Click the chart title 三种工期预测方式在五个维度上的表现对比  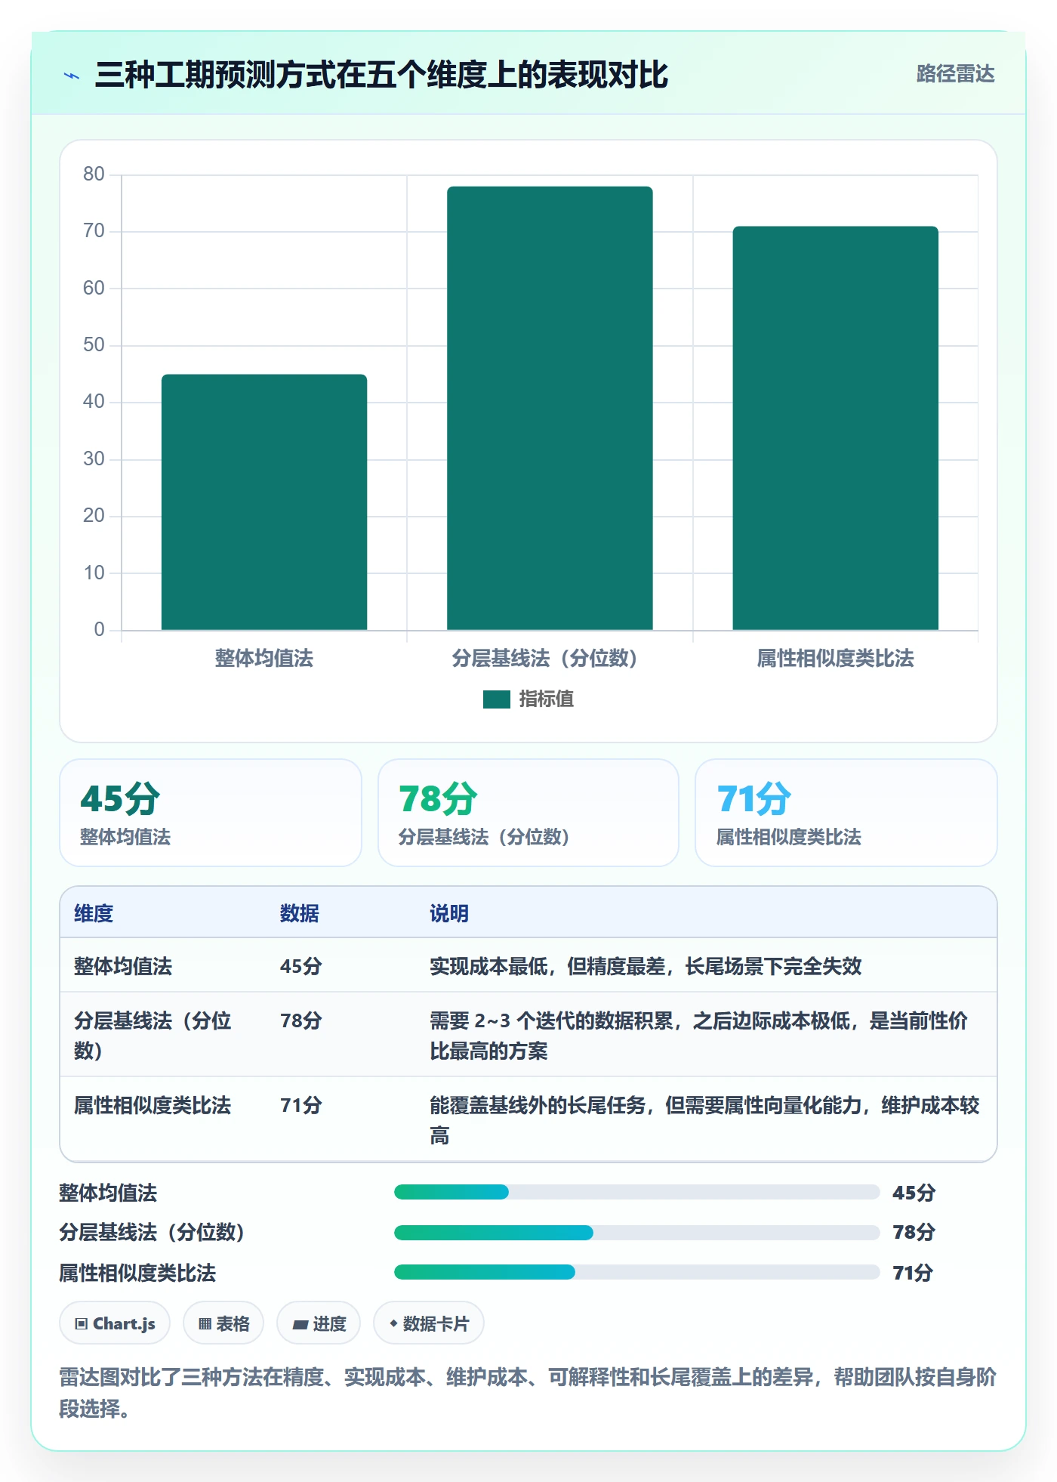click(381, 75)
